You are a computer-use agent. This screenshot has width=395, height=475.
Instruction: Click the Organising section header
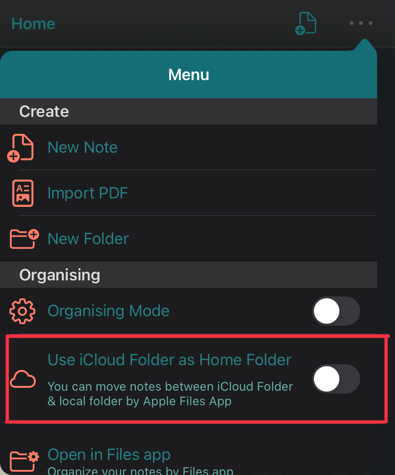point(189,275)
